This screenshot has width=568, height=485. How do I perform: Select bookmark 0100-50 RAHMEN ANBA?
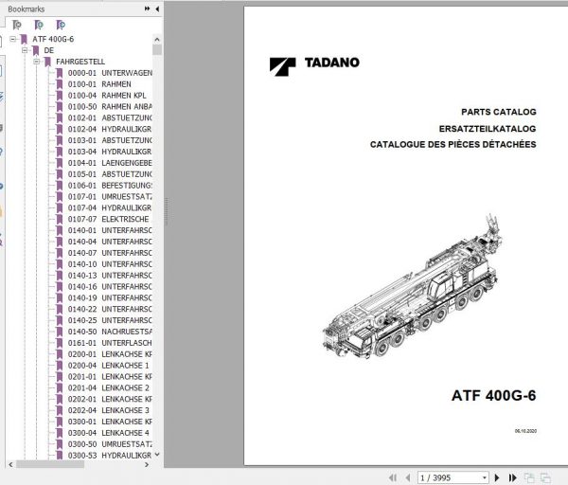[x=110, y=107]
